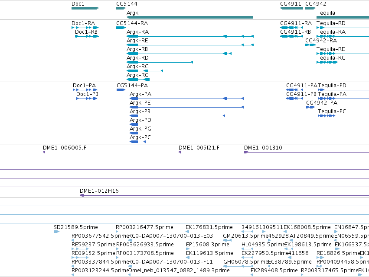The image size is (369, 277).
Task: Click transcript Argk-RC
Action: 137,75
